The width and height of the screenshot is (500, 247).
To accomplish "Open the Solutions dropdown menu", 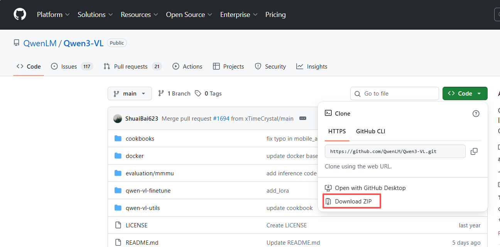I will coord(95,15).
